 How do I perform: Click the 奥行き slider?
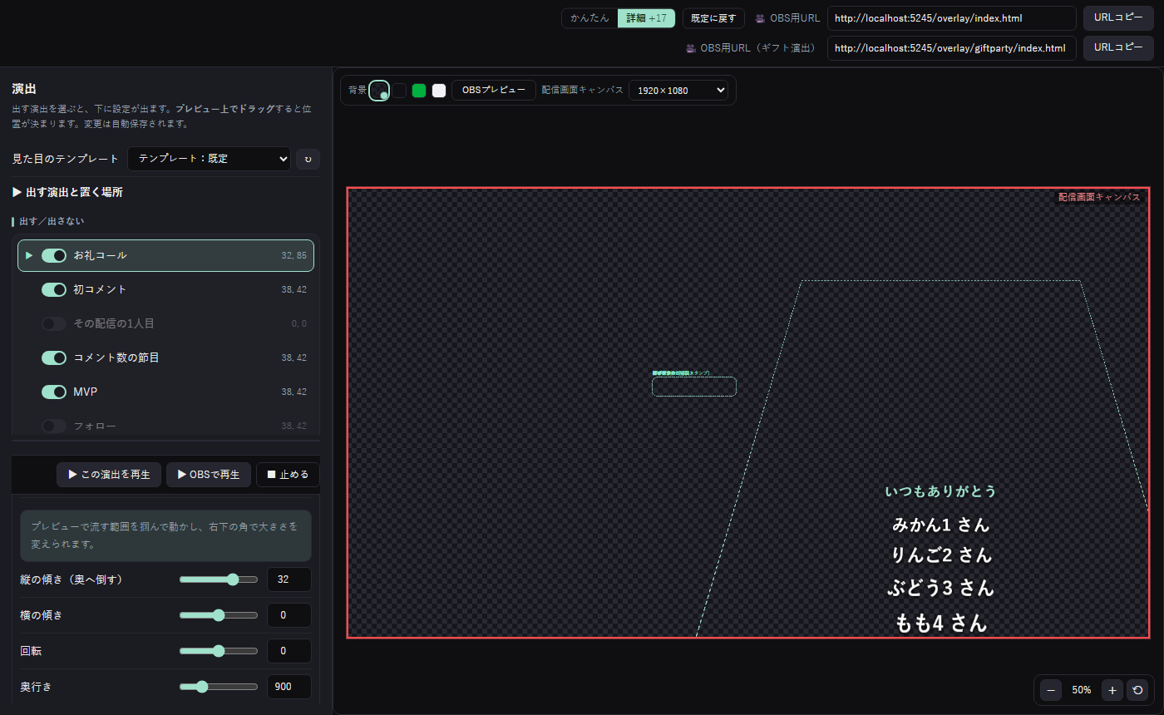pos(219,687)
